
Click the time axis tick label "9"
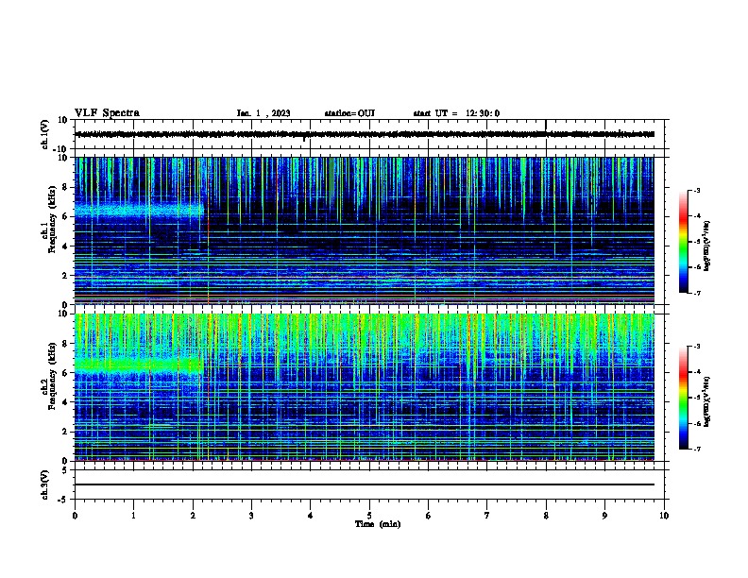(x=604, y=516)
